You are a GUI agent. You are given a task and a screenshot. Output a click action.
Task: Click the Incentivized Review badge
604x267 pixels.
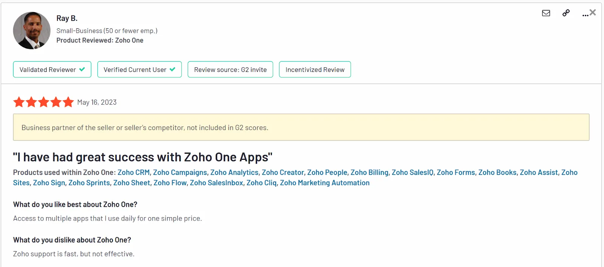click(x=315, y=69)
